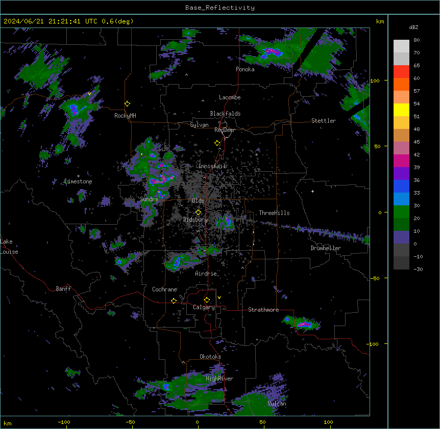Click the magenta 39-42 dBZ legend swatch

[x=401, y=160]
